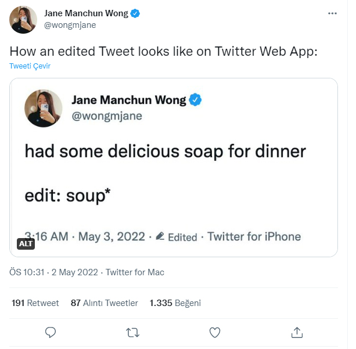Click the share upload icon
This screenshot has height=349, width=356.
pos(297,332)
